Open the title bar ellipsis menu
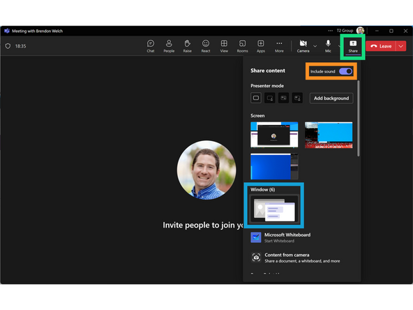413x310 pixels. [330, 31]
